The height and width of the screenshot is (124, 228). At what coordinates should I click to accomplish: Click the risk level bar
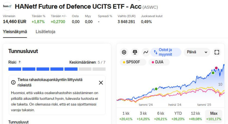pyautogui.click(x=57, y=69)
